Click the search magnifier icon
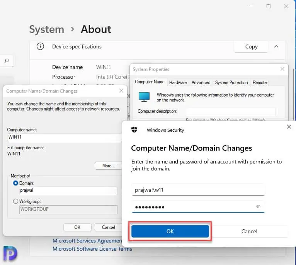 (7, 61)
